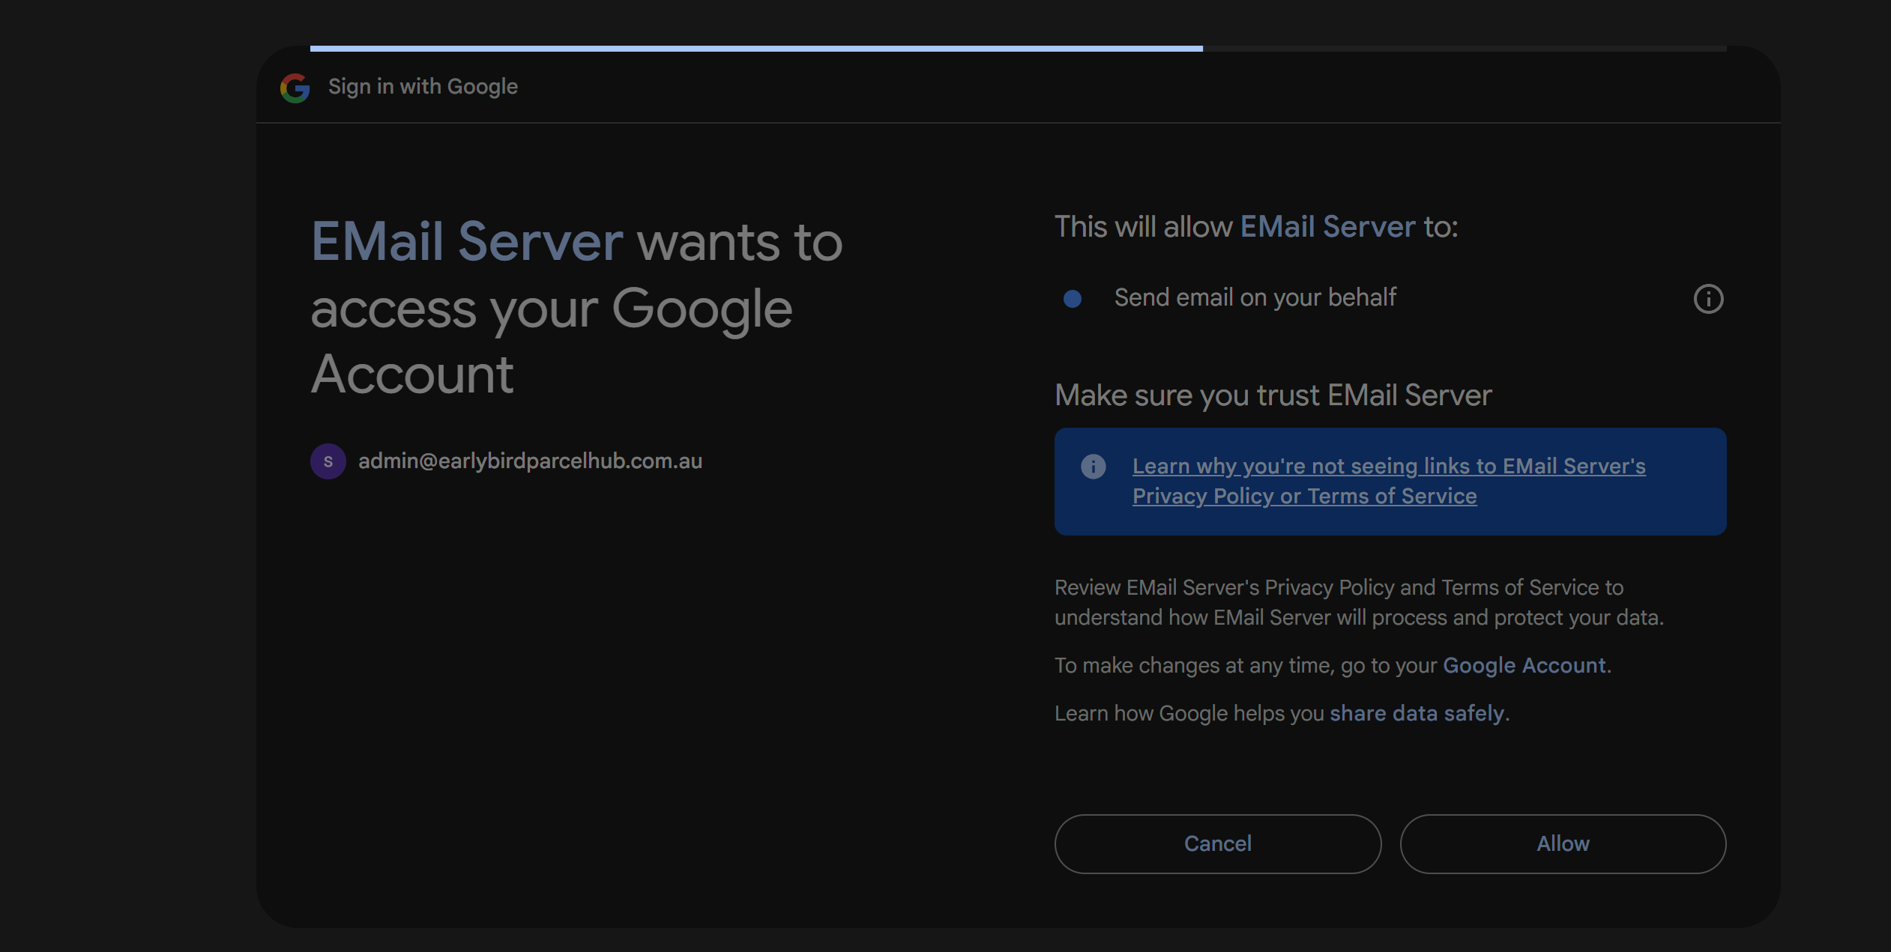Click the account avatar with letter S

pyautogui.click(x=328, y=461)
